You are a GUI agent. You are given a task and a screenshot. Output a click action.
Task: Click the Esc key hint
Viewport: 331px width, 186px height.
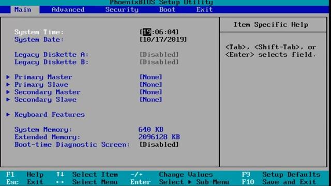tap(12, 182)
